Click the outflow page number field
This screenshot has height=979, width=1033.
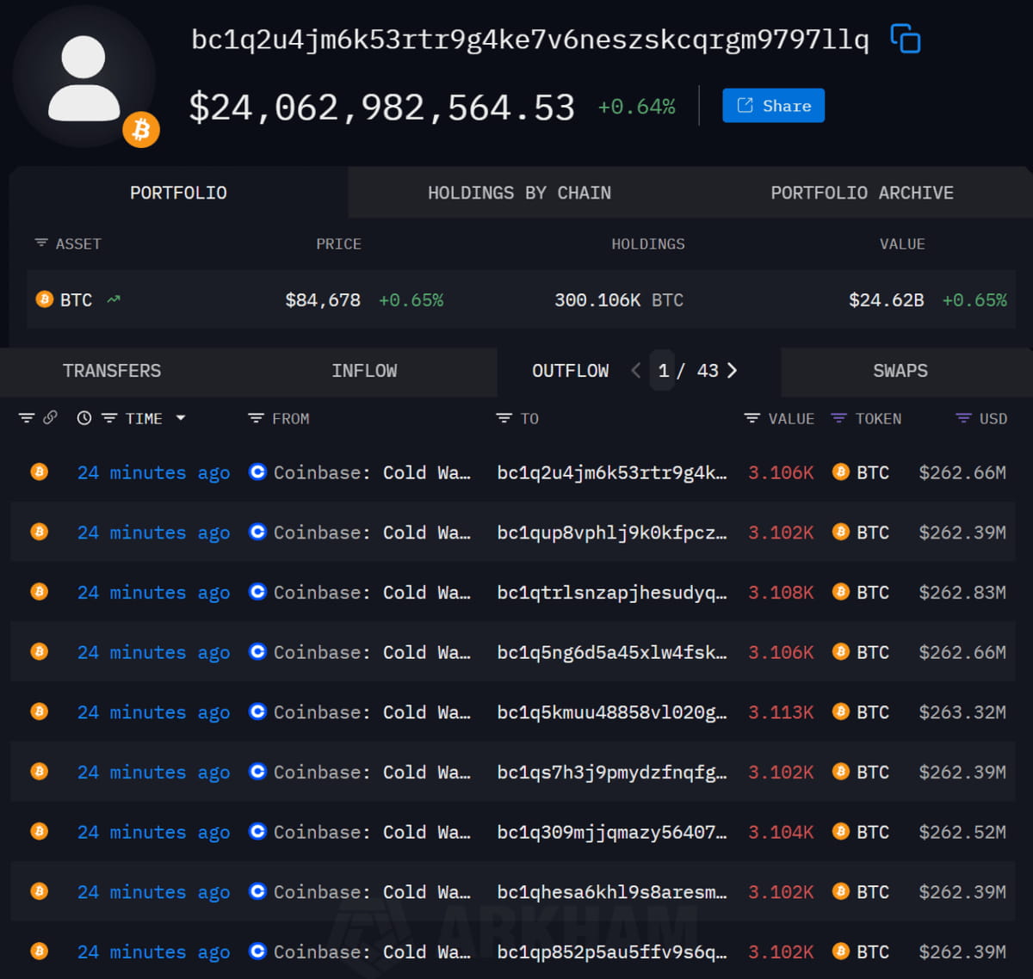[x=663, y=371]
